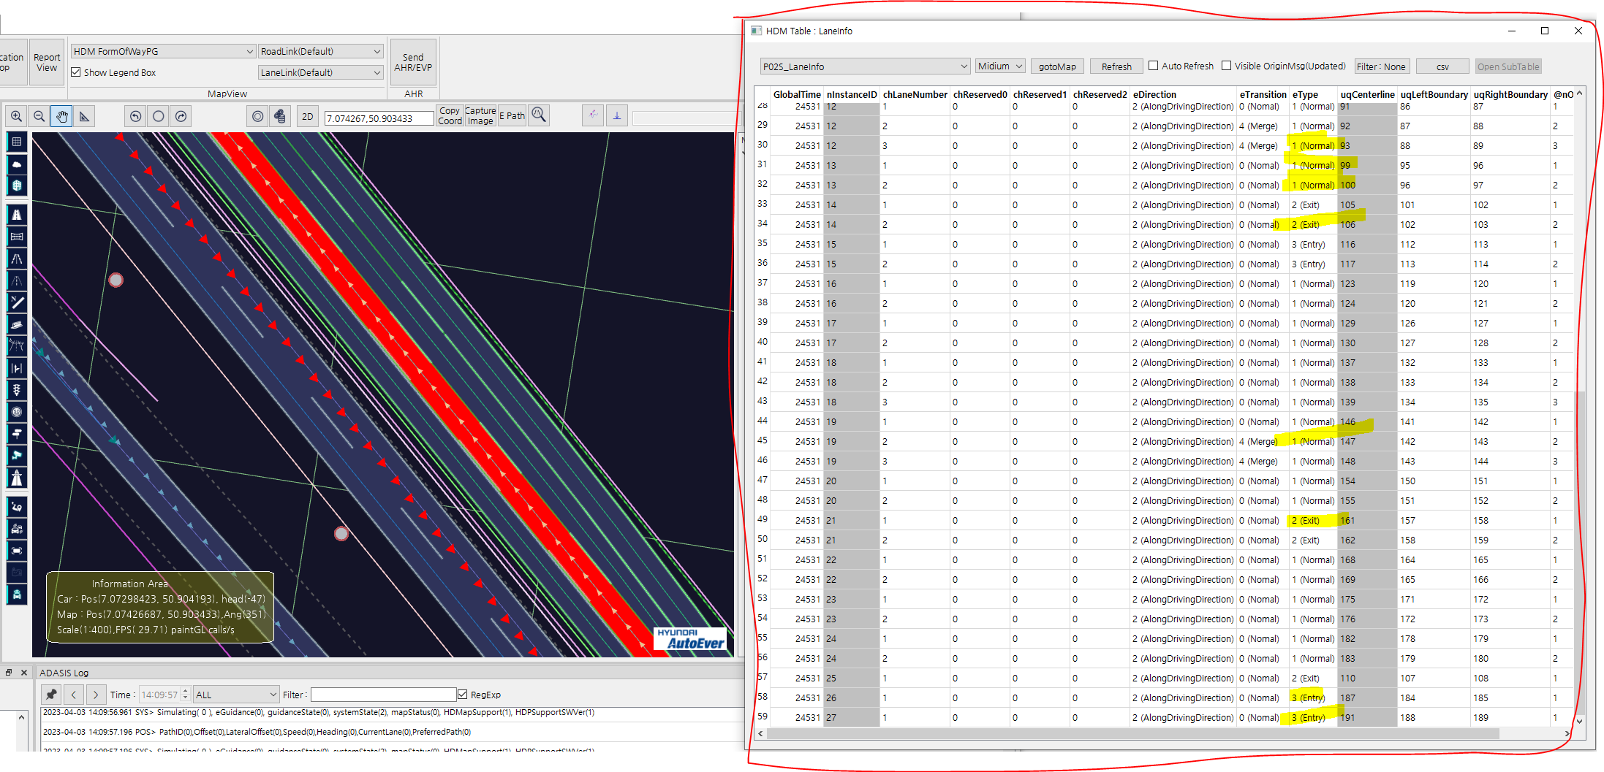
Task: Click the coordinate input field in toolbar
Action: coord(378,117)
